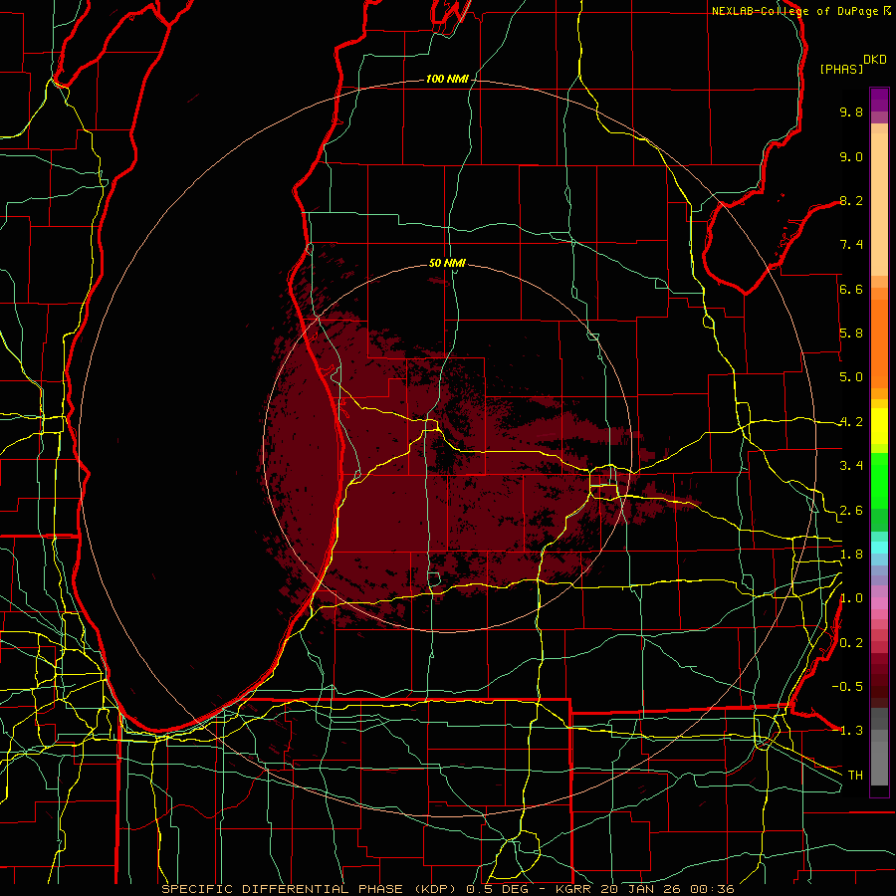Click the 5.8 scale value
896x896 pixels.
851,334
